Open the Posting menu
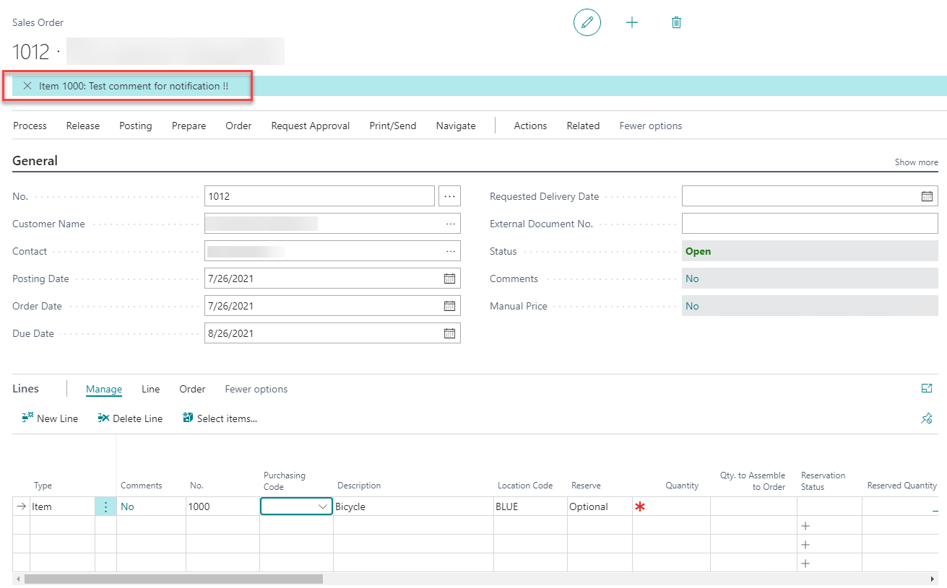Screen dimensions: 947x588 tap(135, 126)
